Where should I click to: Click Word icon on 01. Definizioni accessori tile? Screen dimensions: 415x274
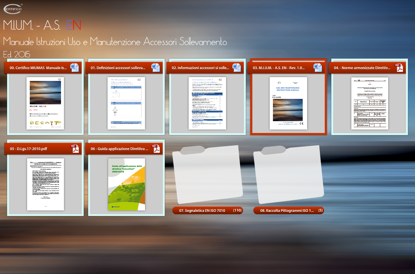coord(155,68)
